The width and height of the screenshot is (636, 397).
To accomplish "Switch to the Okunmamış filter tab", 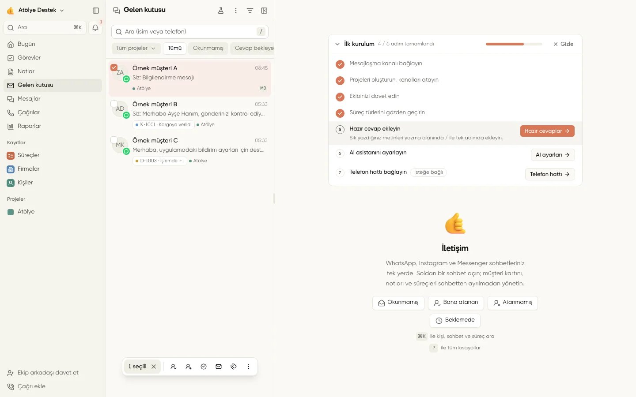I will [208, 48].
